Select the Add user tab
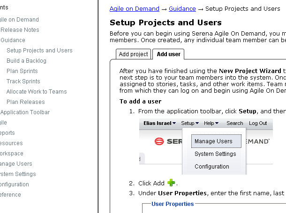This screenshot has width=286, height=213. tap(168, 54)
